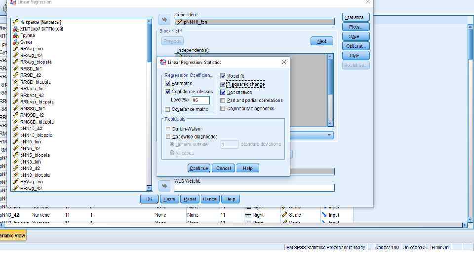
Task: Open the Plots button
Action: (356, 27)
